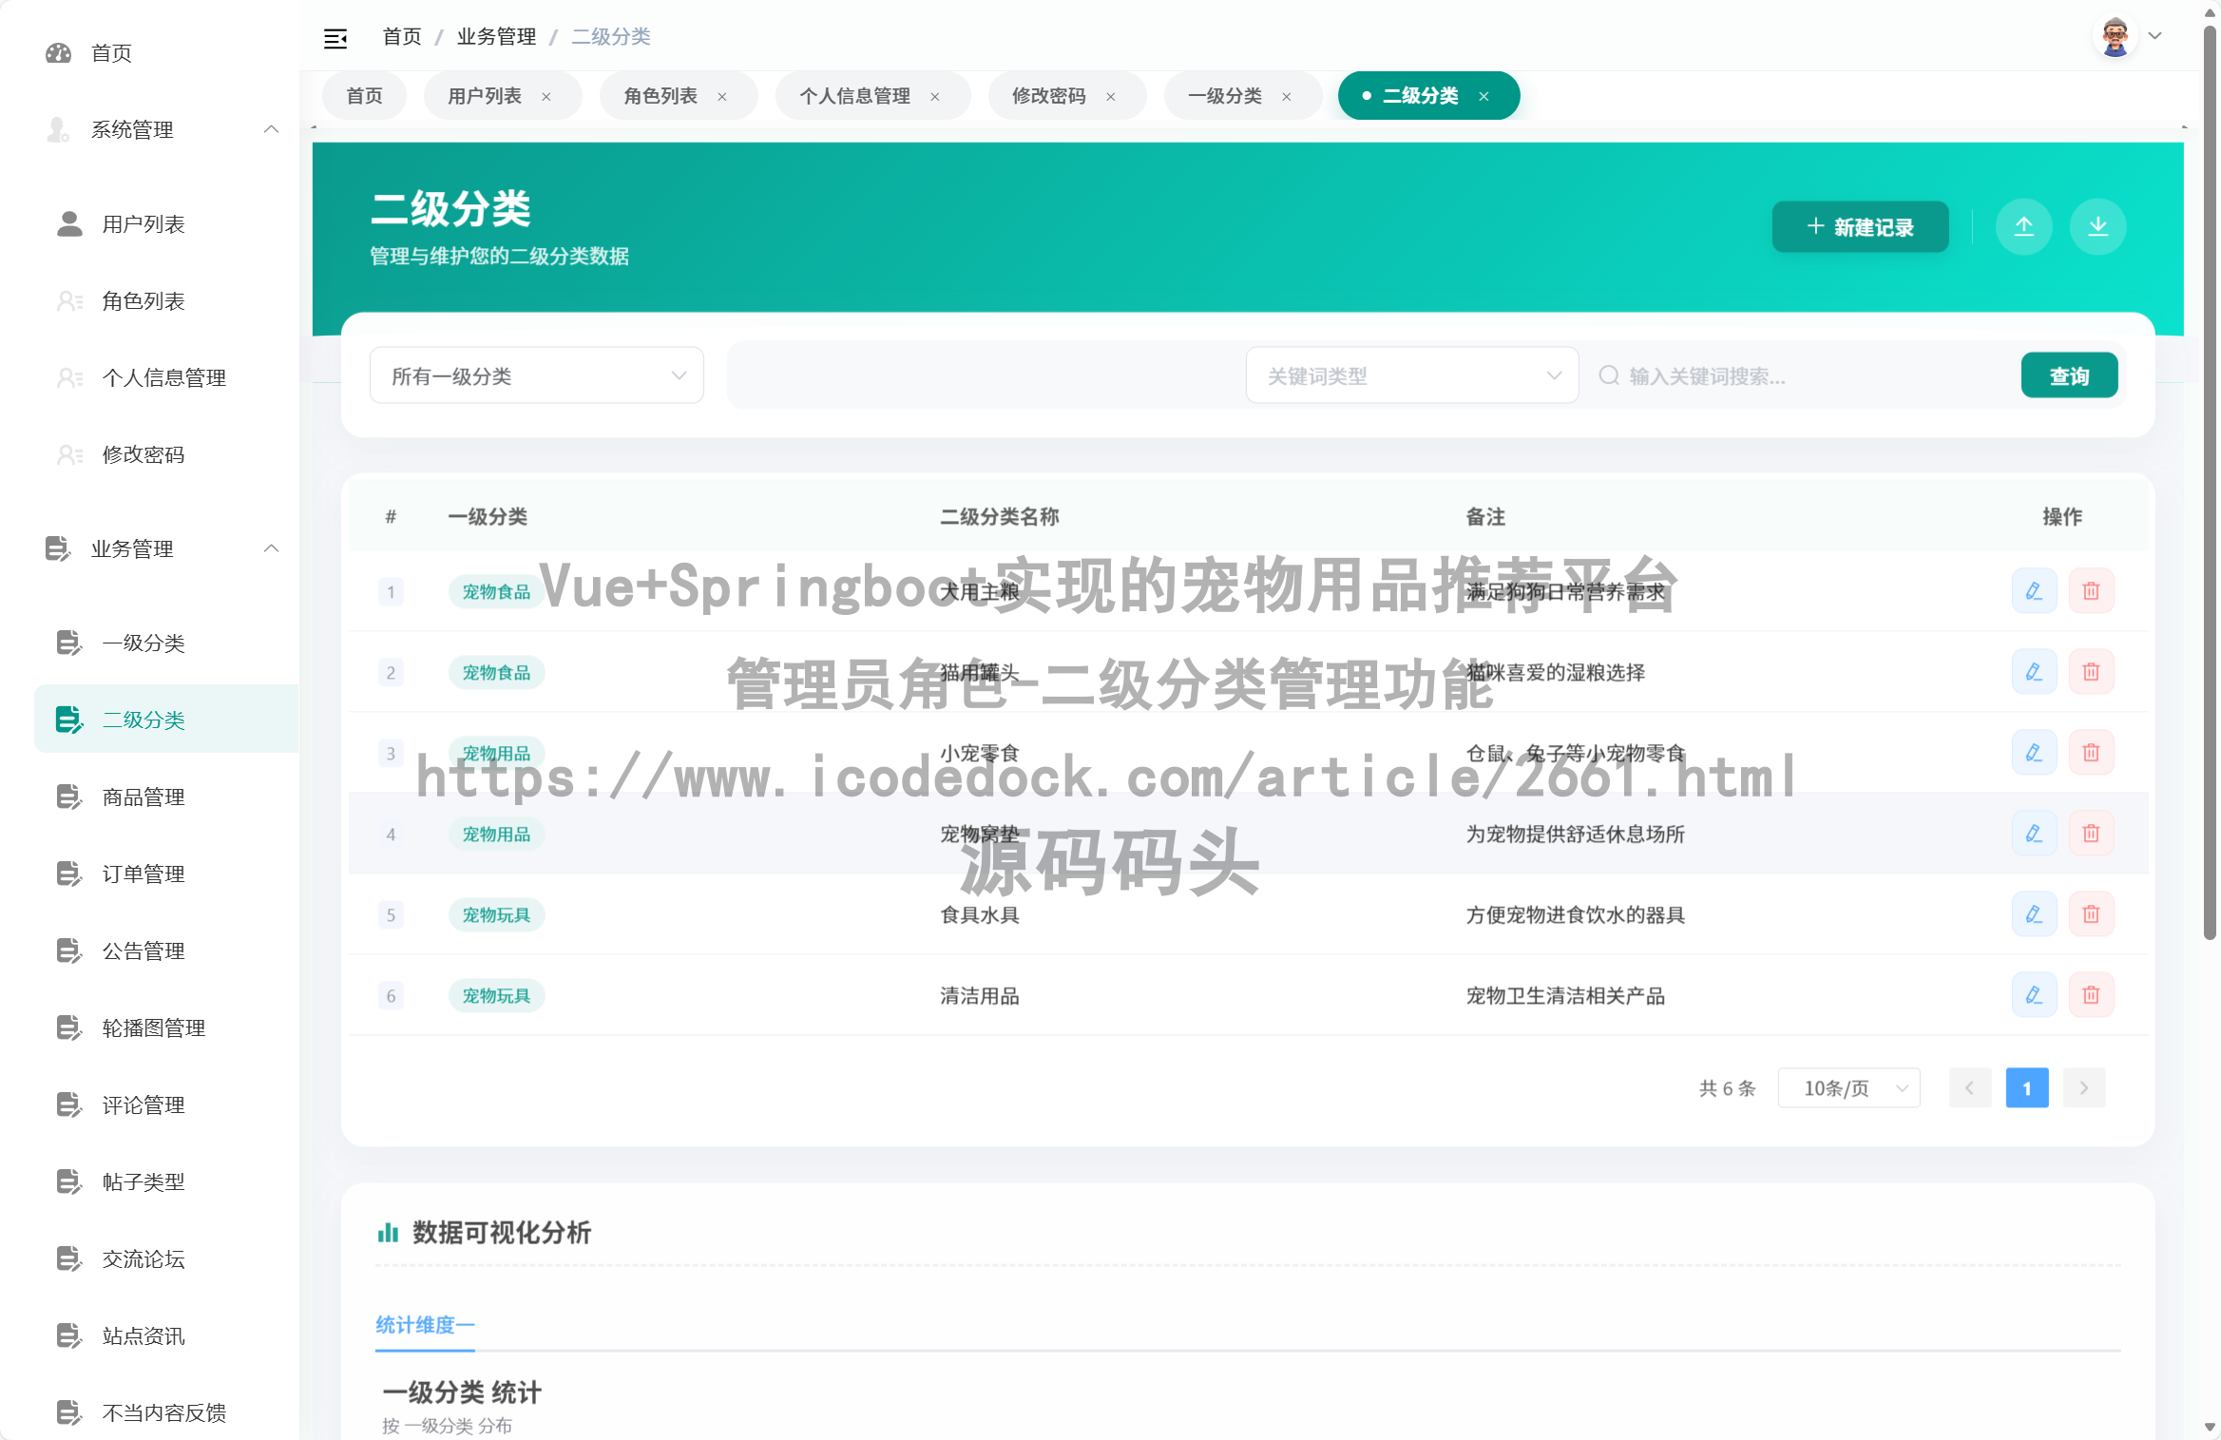This screenshot has height=1440, width=2221.
Task: Open the user avatar menu top right
Action: (x=2116, y=35)
